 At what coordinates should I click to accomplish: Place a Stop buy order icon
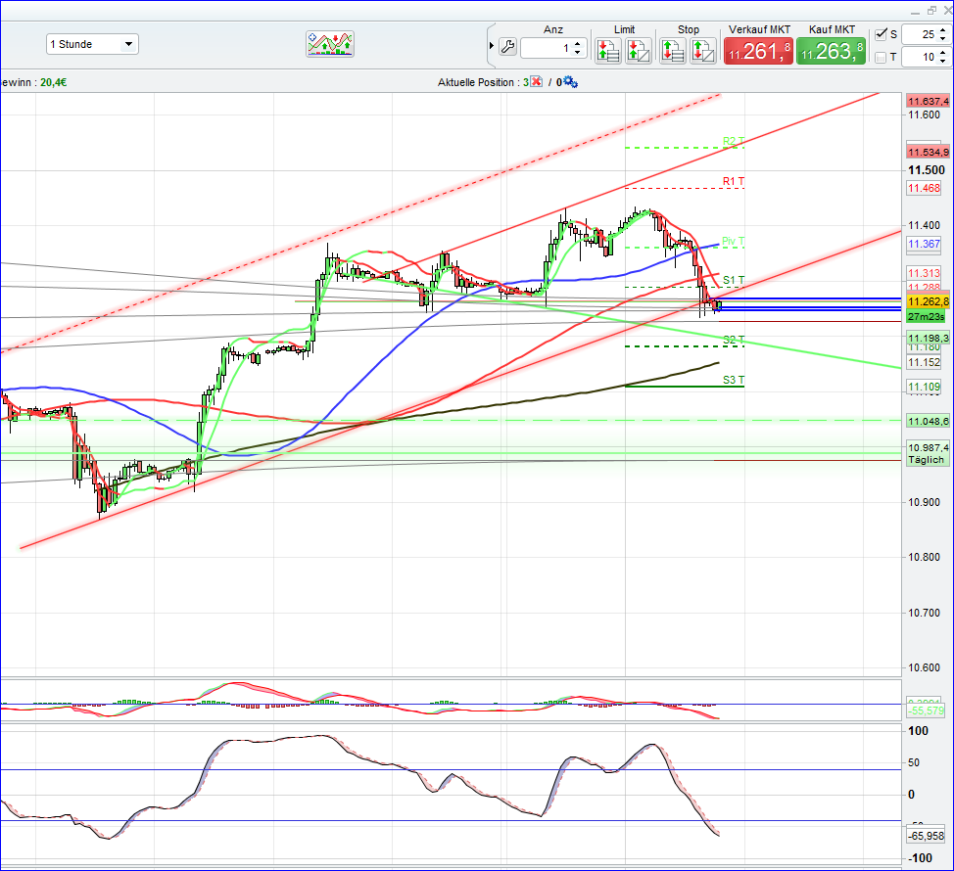coord(673,49)
